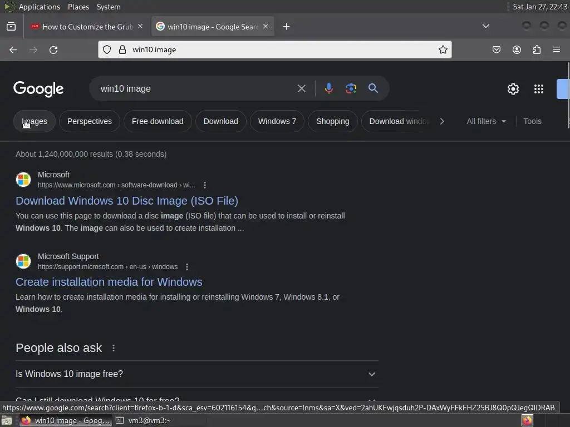The height and width of the screenshot is (427, 570).
Task: Click the clock showing Sat Jan 27
Action: [539, 7]
